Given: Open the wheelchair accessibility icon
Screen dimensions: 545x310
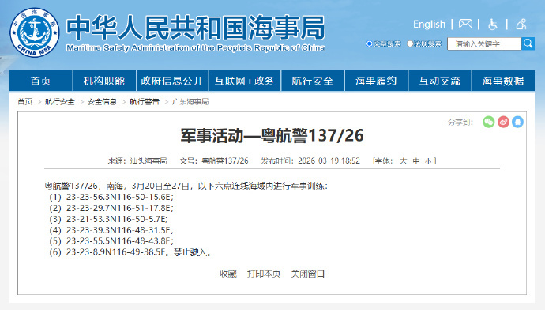Looking at the screenshot, I should [x=493, y=24].
